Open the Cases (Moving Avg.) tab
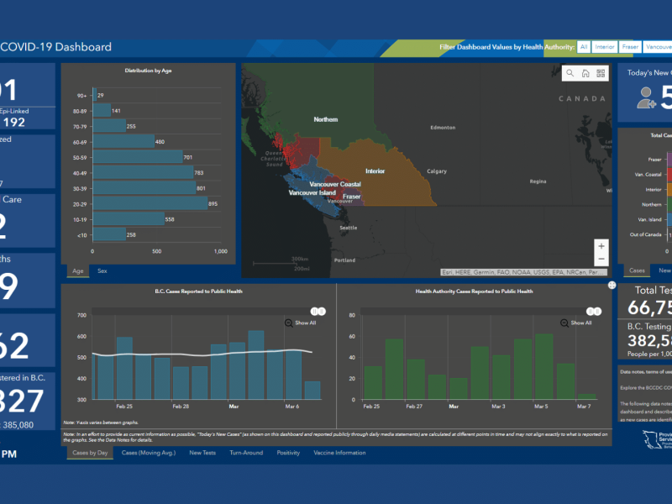The image size is (672, 504). (x=145, y=453)
